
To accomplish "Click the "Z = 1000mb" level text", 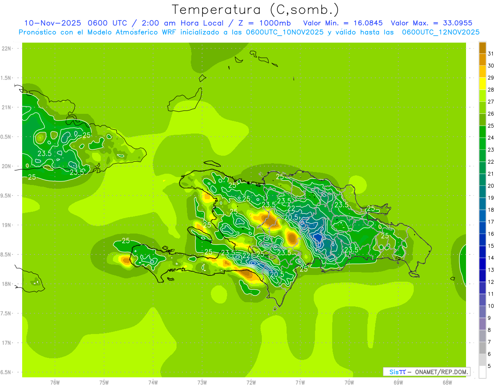I will click(264, 23).
